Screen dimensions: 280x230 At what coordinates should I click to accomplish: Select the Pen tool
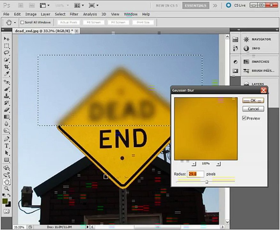[x=7, y=139]
